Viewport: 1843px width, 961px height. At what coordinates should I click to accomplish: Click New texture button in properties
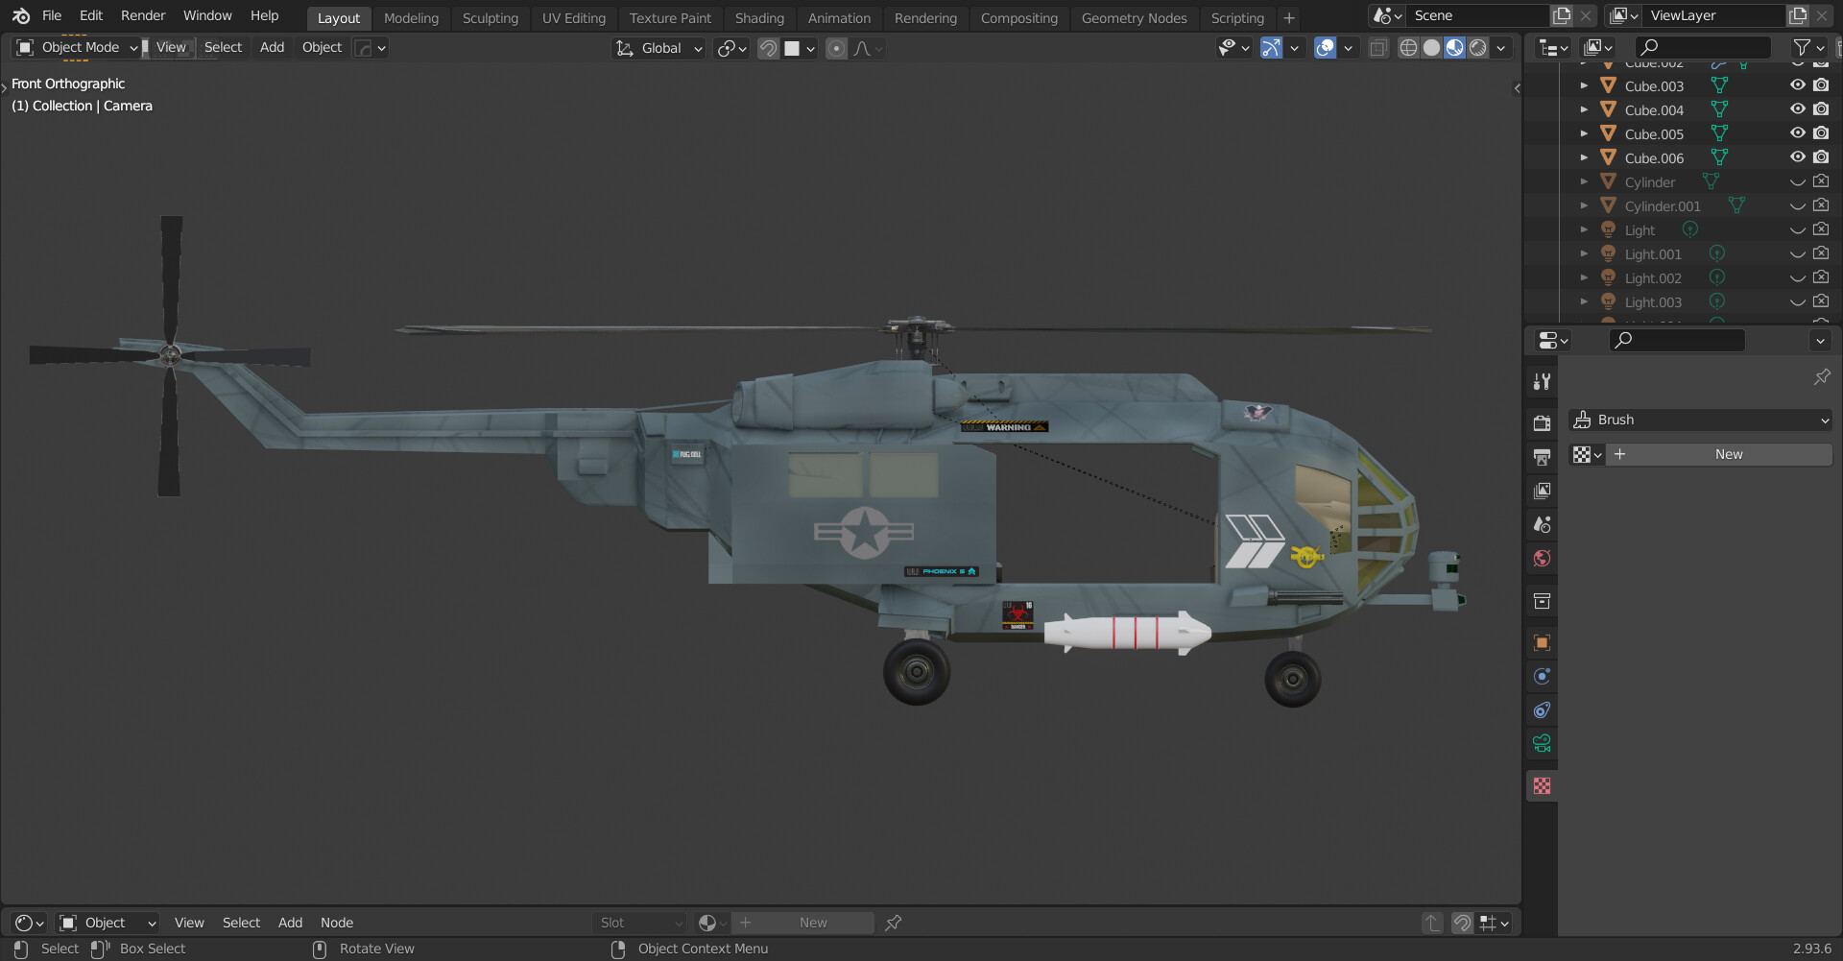click(1728, 454)
